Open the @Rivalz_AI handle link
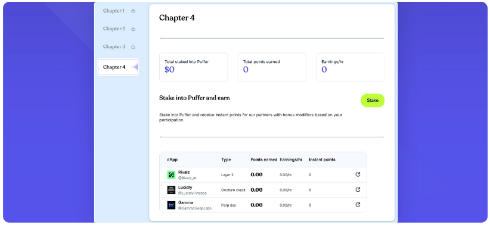This screenshot has width=490, height=225. [187, 178]
